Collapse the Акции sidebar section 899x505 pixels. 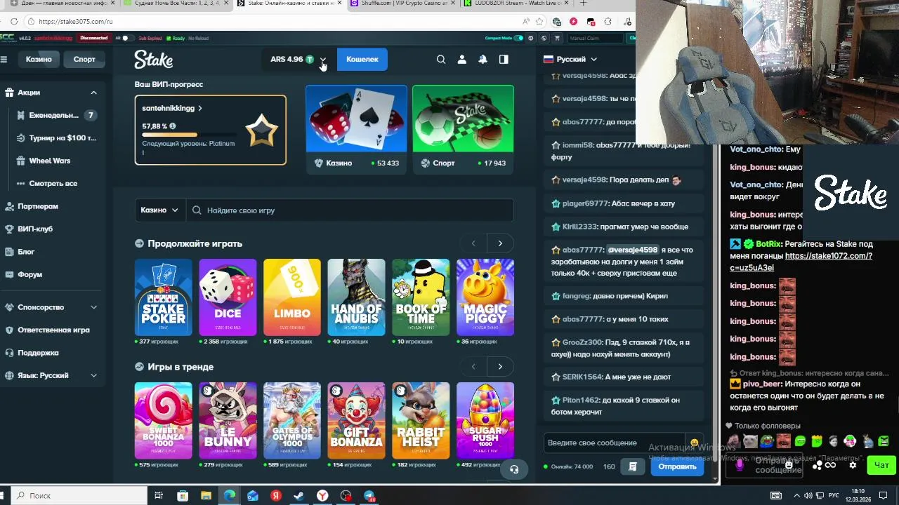coord(93,93)
